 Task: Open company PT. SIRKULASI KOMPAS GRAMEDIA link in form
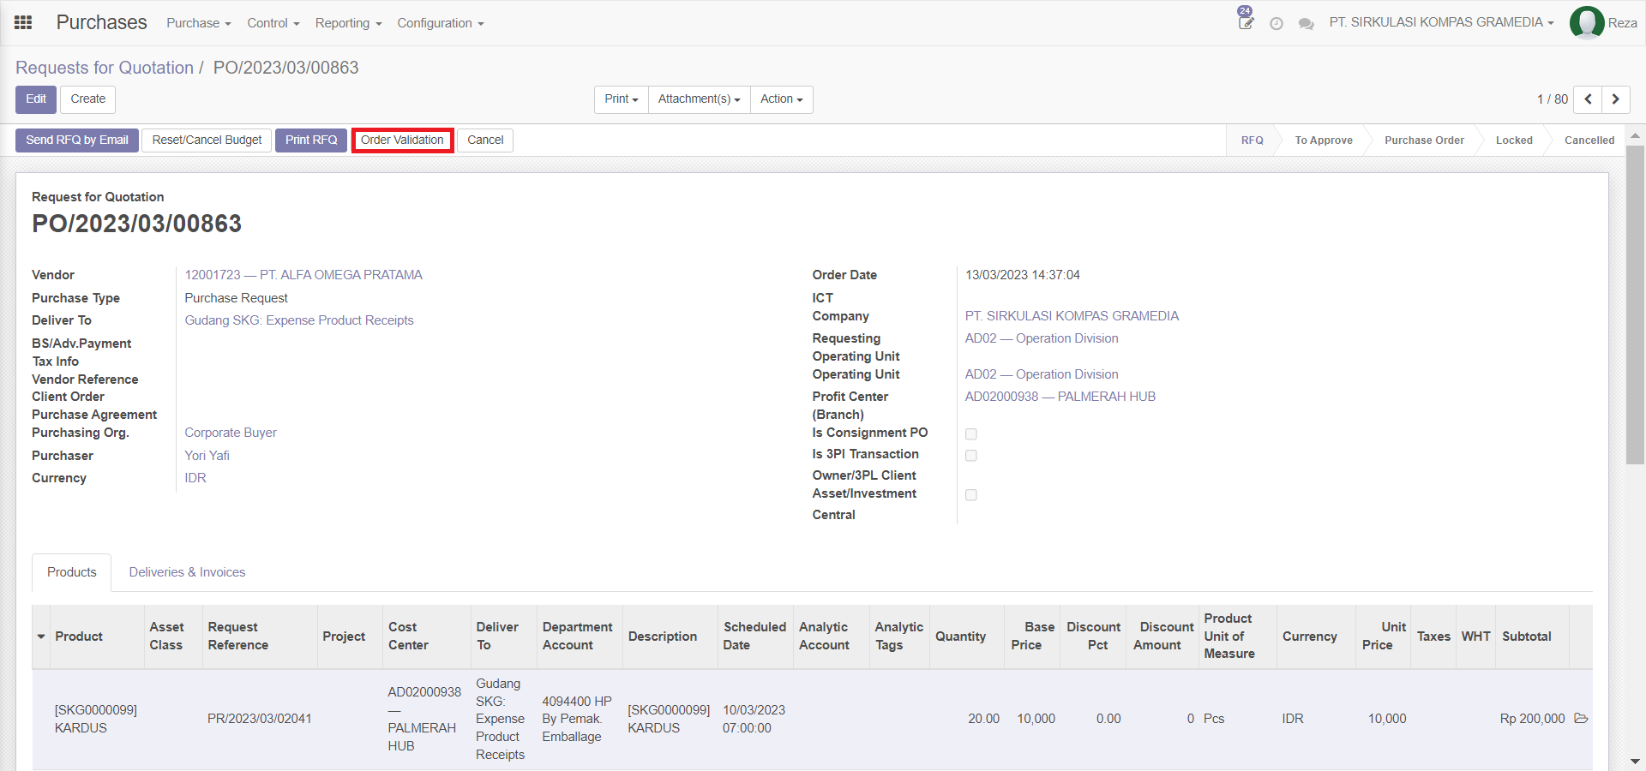coord(1072,316)
